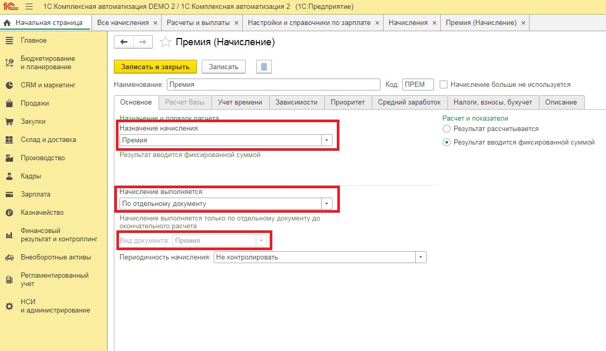
Task: Click Назначение начисления field value Премия
Action: (x=220, y=140)
